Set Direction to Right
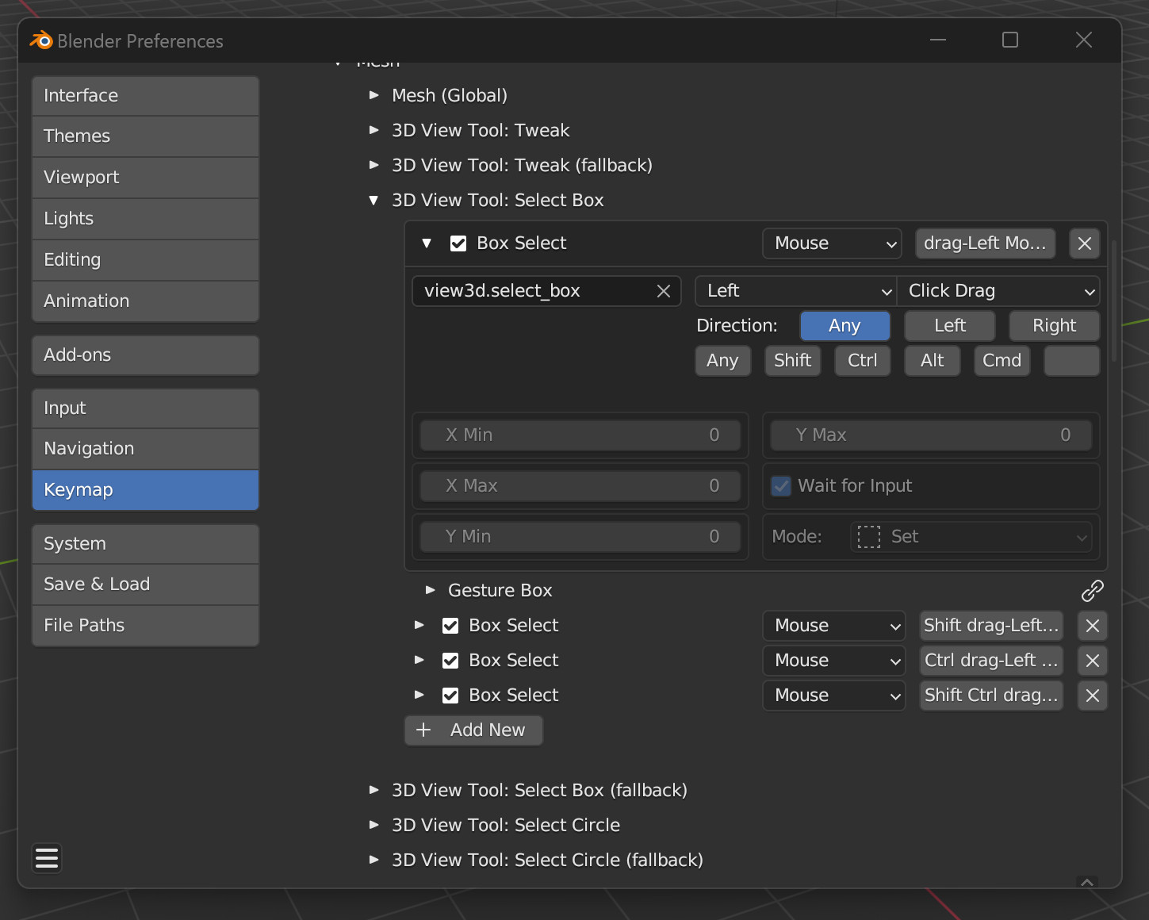1149x920 pixels. coord(1055,326)
